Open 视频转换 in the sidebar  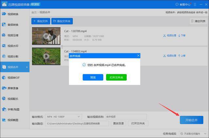pos(15,14)
